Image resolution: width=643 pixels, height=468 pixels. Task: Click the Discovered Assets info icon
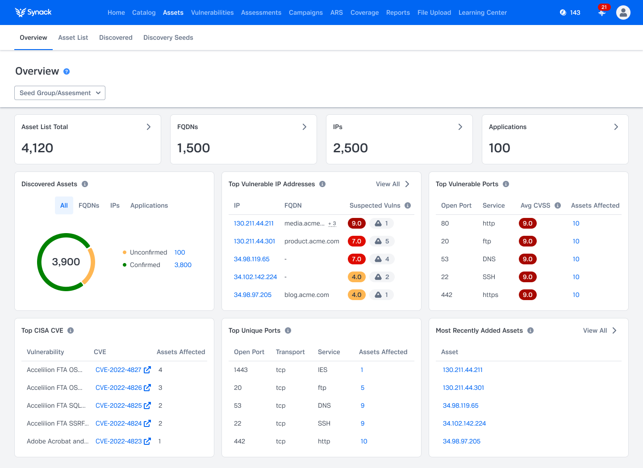click(85, 184)
